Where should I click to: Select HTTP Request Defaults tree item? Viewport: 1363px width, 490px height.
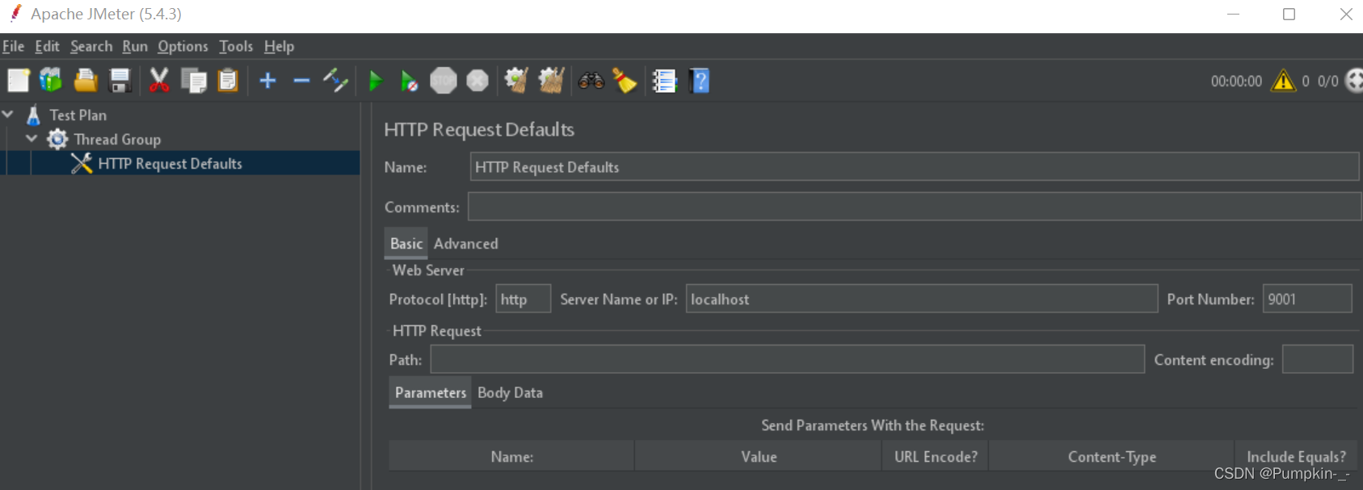pos(170,164)
